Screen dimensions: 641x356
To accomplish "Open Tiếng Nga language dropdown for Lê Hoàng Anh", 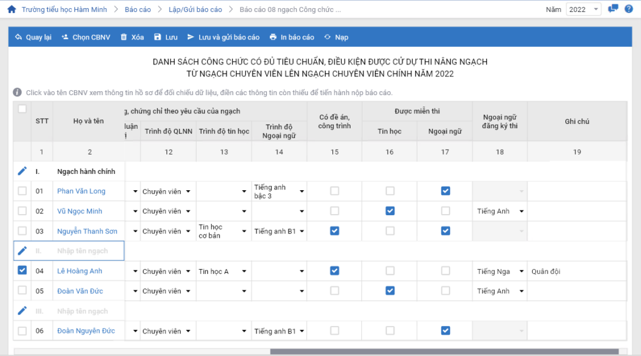I will click(x=521, y=272).
